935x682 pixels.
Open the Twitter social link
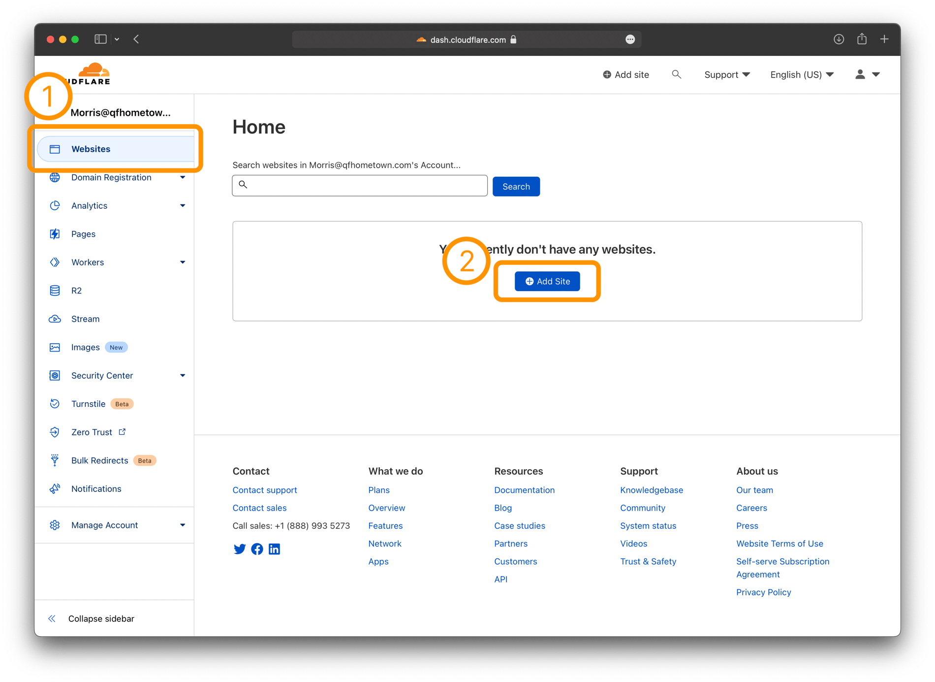point(239,549)
